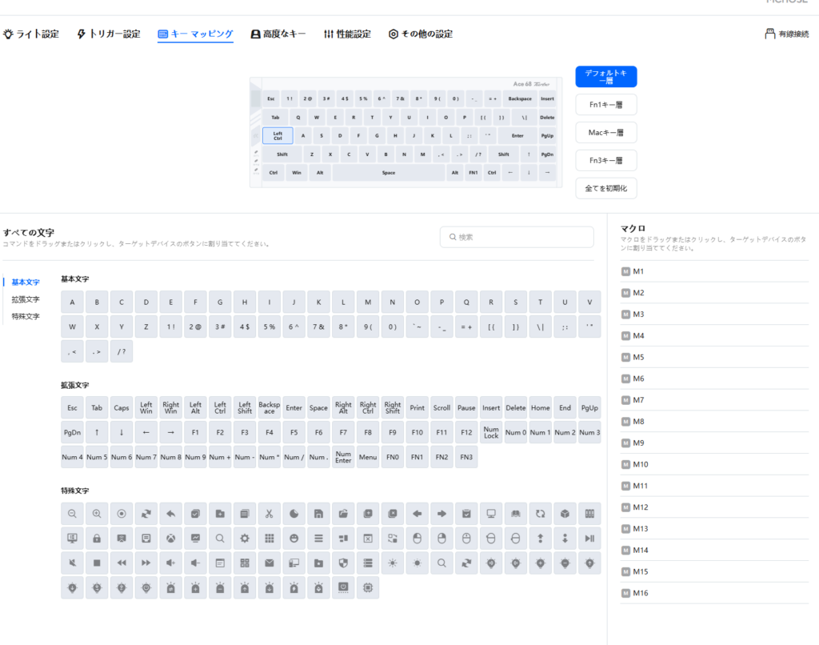This screenshot has height=645, width=819.
Task: Select the zoom out magnifier icon
Action: coord(72,513)
